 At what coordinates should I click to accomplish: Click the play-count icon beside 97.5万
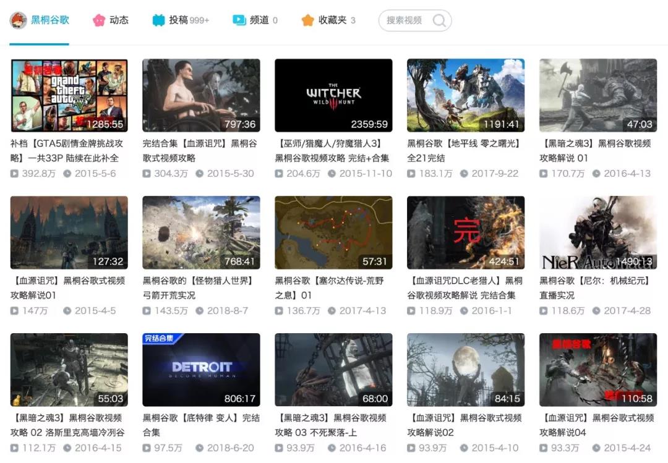(147, 448)
